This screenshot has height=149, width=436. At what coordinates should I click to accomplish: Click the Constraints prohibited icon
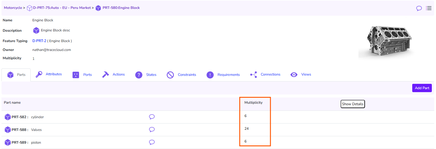tap(170, 75)
